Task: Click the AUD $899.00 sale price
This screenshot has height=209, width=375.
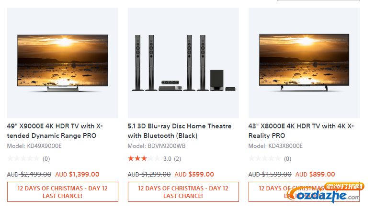Action: click(x=315, y=175)
